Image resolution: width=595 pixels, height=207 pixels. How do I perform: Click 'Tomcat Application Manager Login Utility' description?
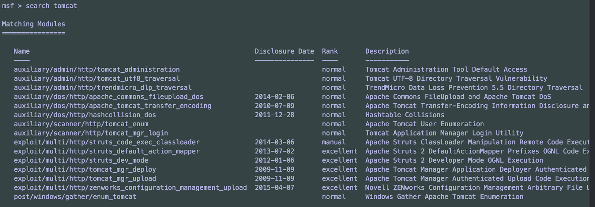tap(444, 133)
